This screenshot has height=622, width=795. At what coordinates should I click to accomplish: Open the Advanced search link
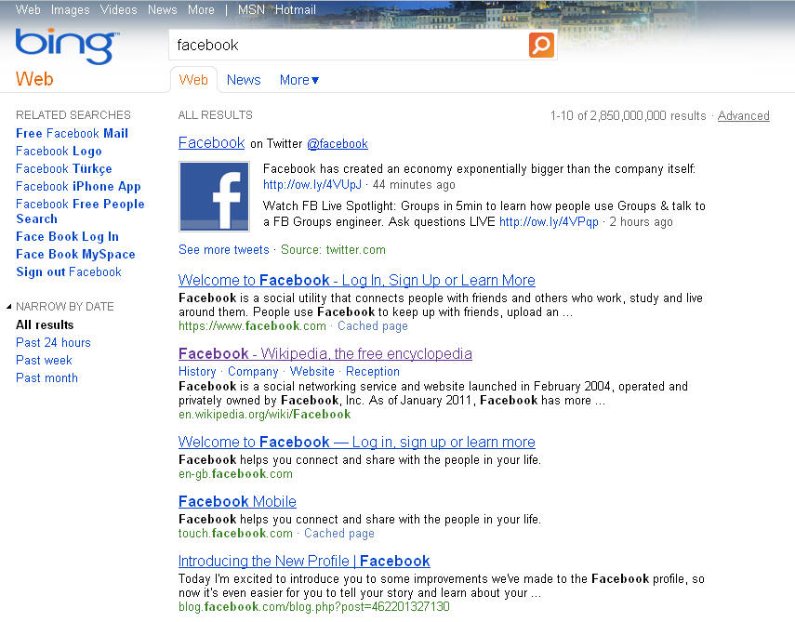pos(743,115)
